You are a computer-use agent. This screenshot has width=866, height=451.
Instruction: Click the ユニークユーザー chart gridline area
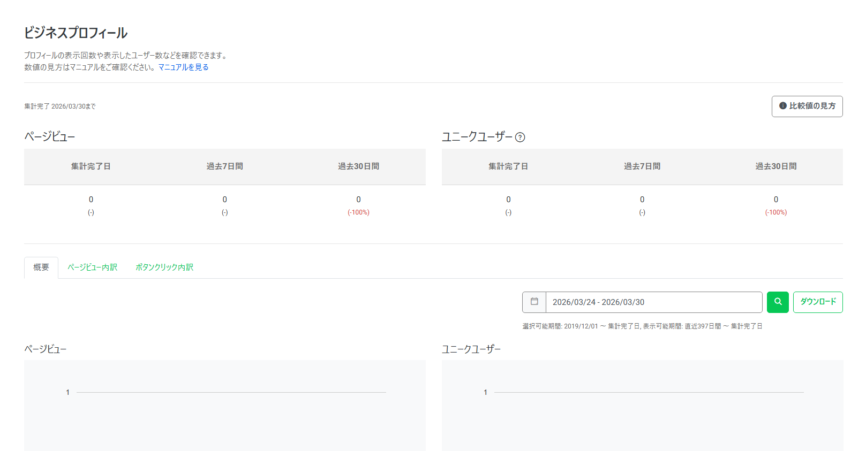pyautogui.click(x=648, y=393)
